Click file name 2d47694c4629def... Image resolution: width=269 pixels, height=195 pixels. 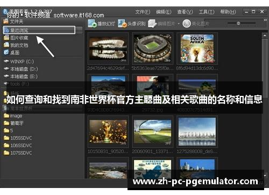108,68
